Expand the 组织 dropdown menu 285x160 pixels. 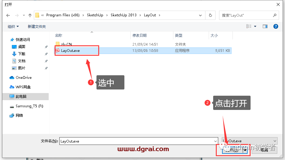(13, 27)
